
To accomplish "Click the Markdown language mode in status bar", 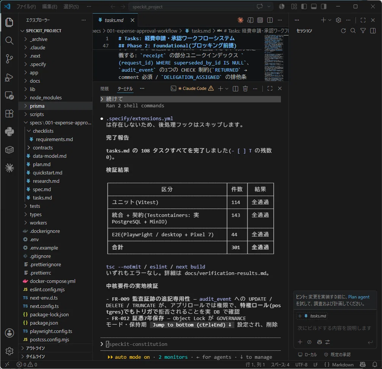I will coord(343,364).
